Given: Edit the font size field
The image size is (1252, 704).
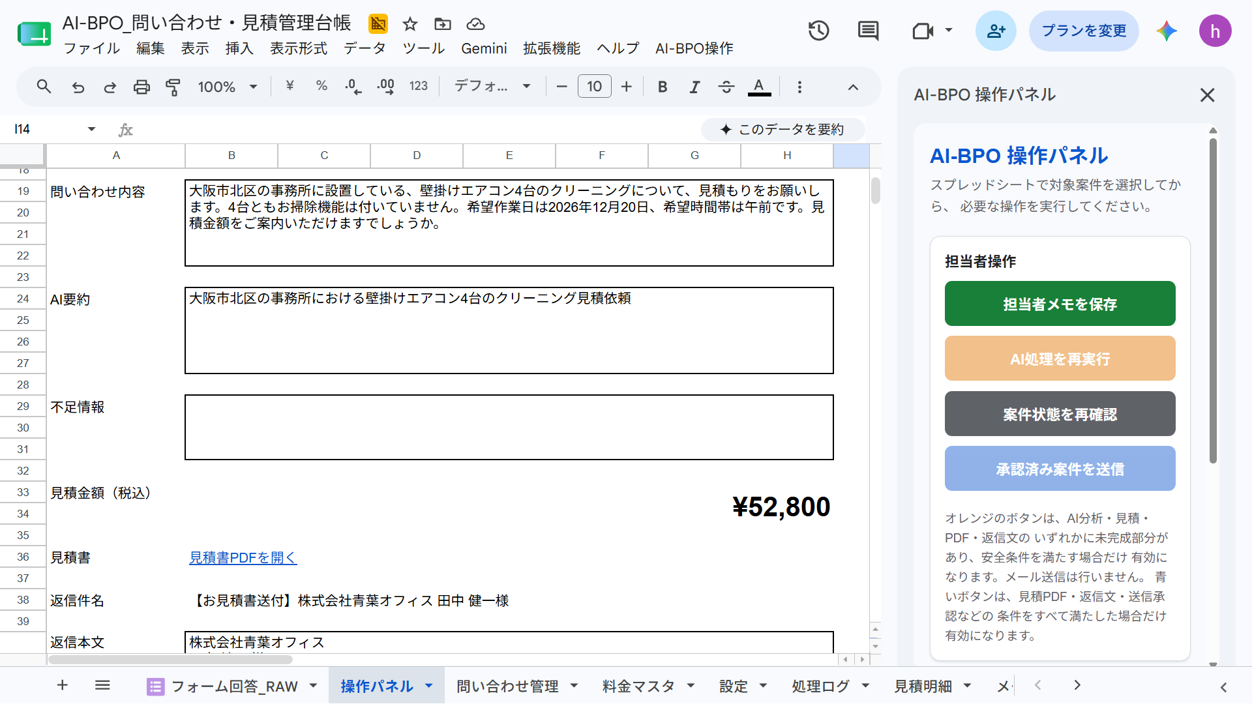Looking at the screenshot, I should [x=594, y=86].
